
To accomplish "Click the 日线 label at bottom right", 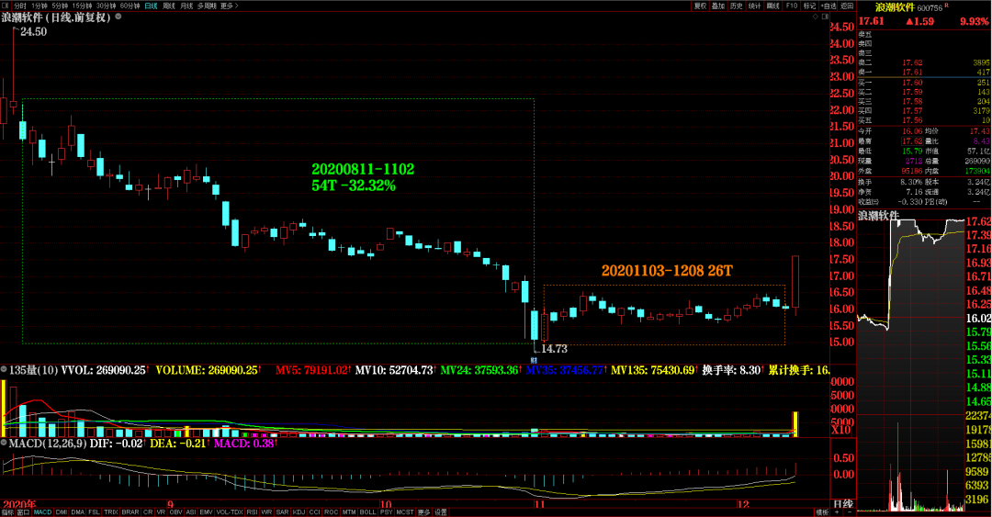I will point(842,504).
